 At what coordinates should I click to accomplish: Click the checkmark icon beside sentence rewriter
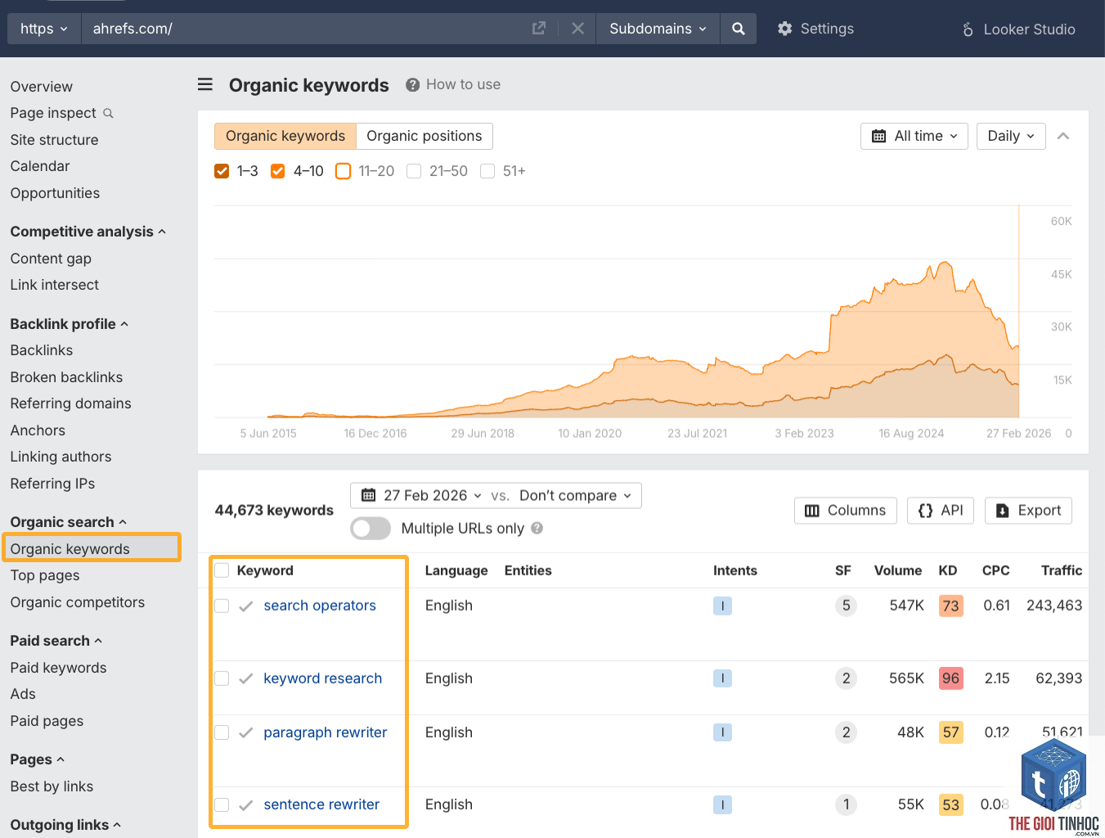click(245, 805)
